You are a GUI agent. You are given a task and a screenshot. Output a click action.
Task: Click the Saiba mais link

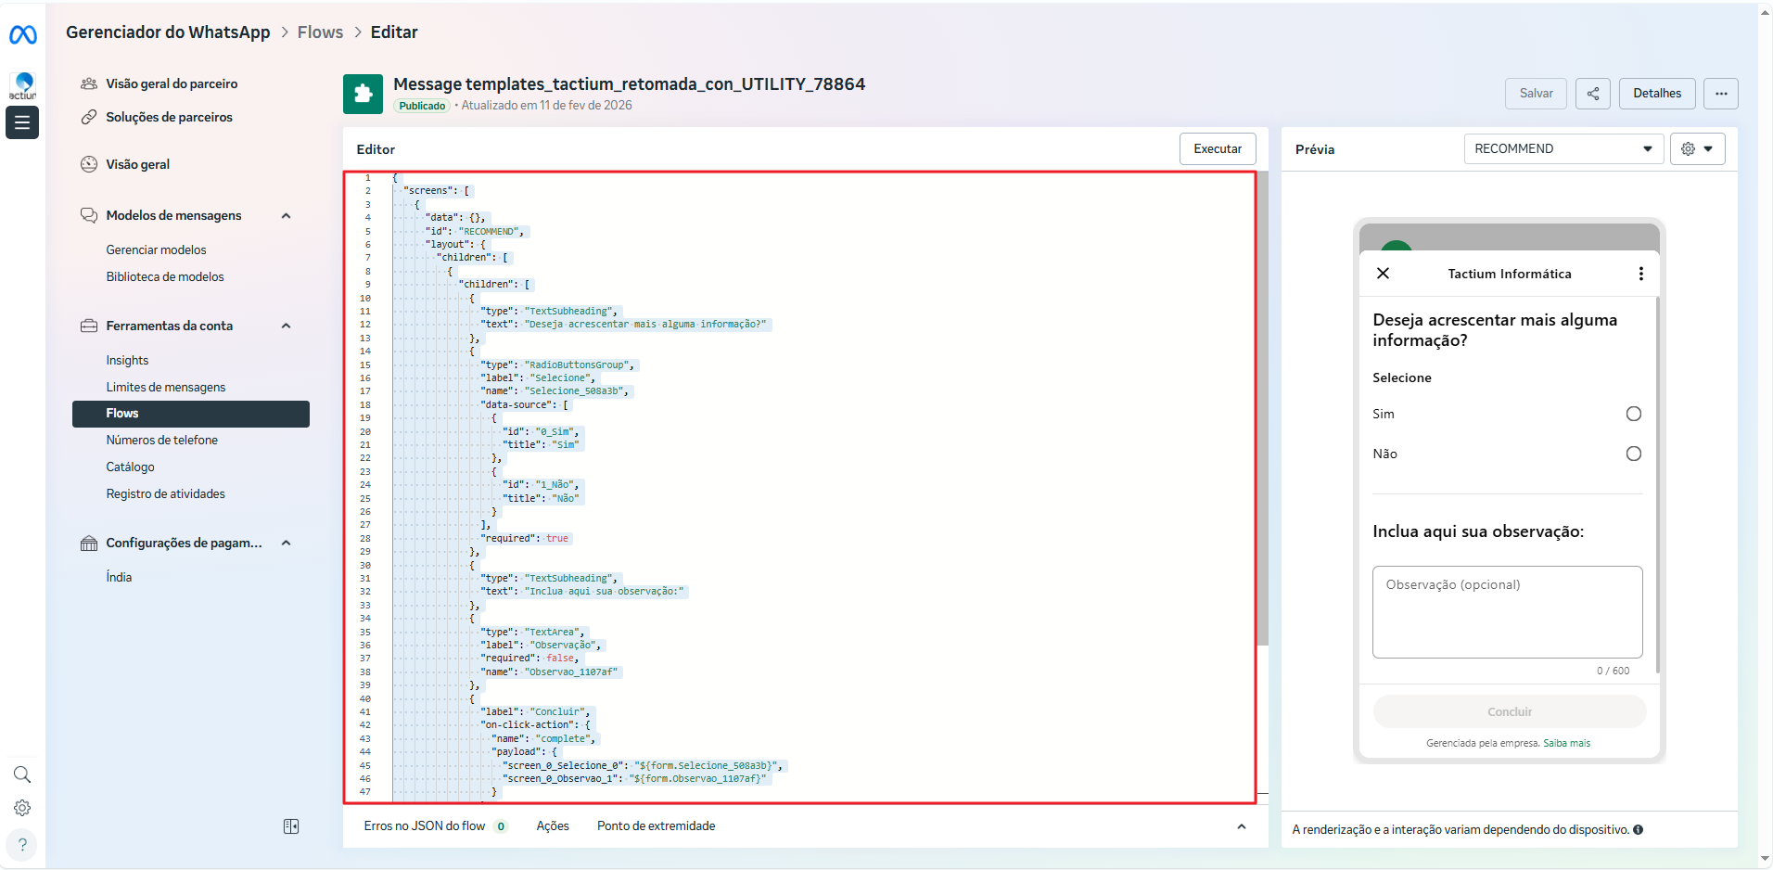(x=1566, y=743)
